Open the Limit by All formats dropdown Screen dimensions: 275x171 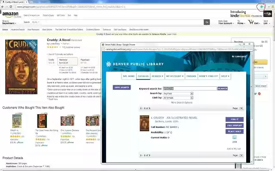tap(178, 98)
